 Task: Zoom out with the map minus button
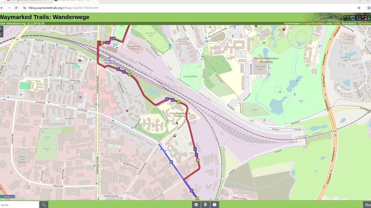(x=1, y=34)
